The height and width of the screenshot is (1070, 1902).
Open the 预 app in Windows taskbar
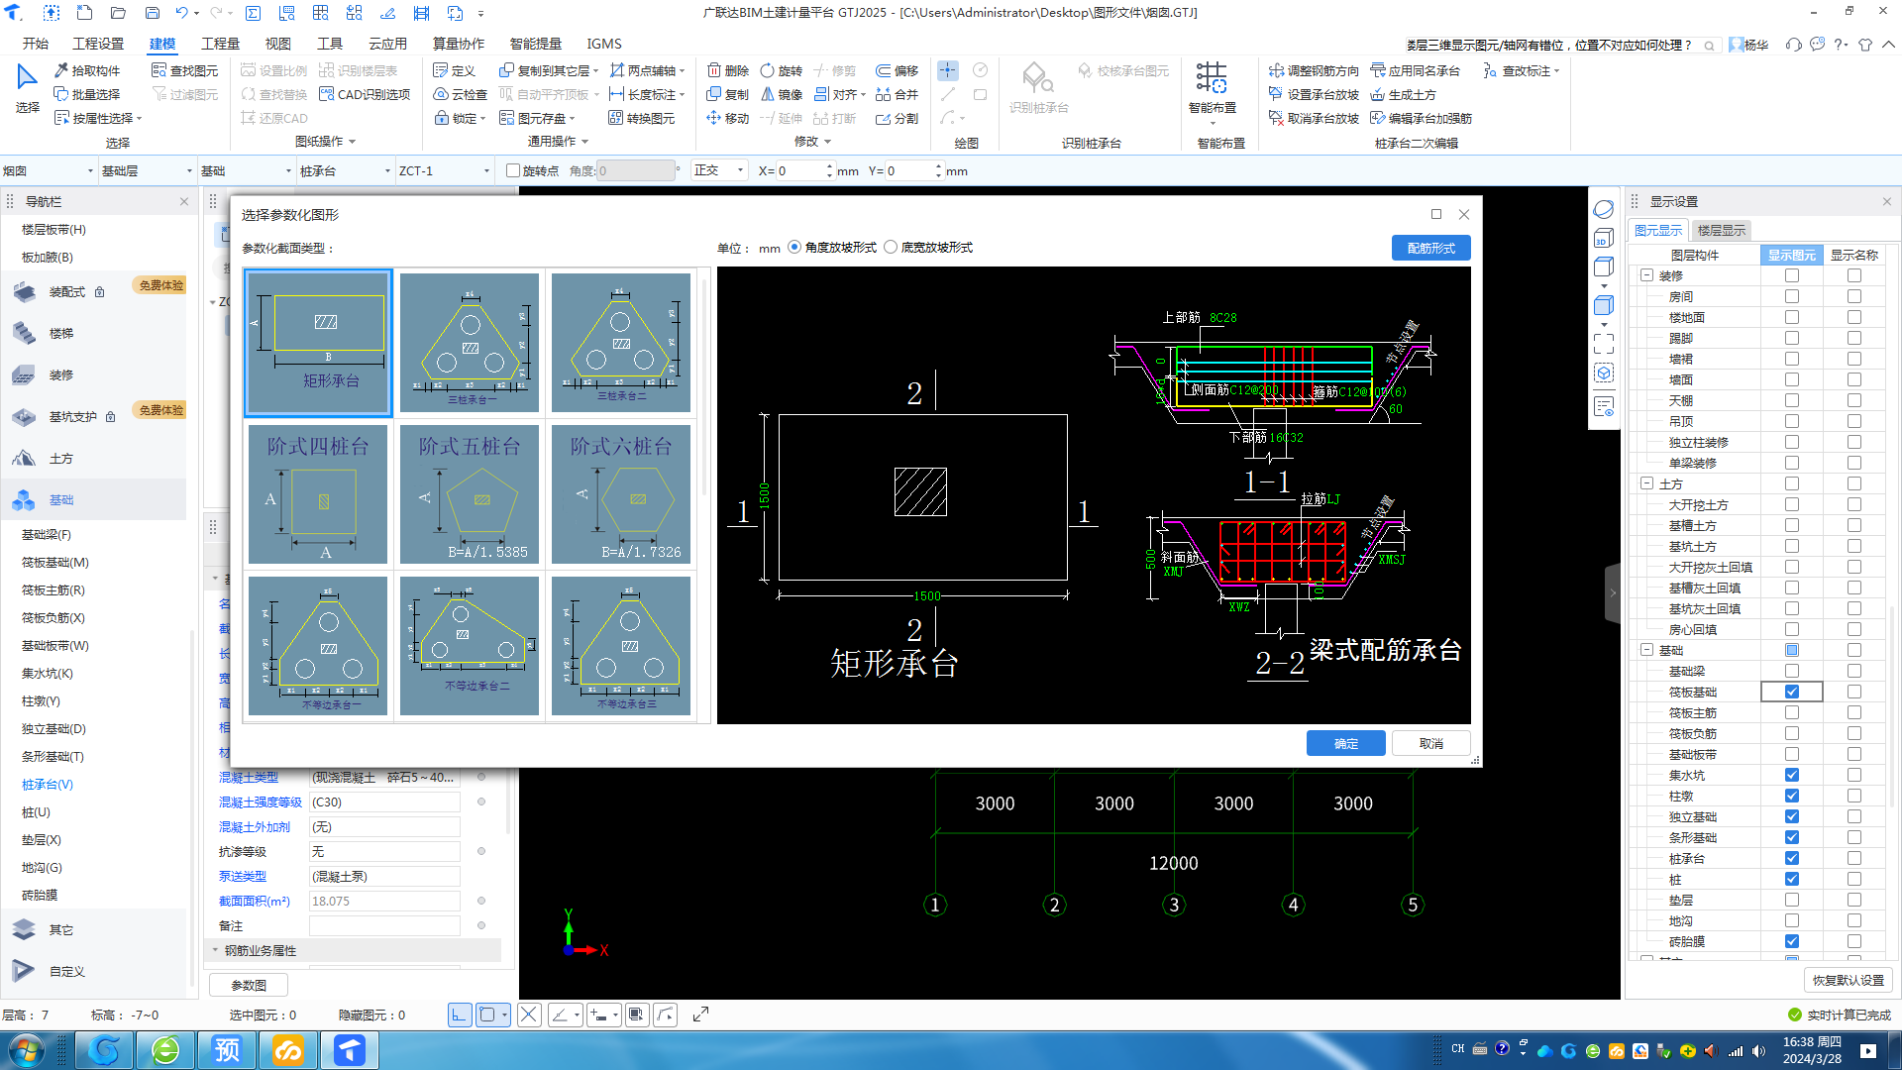pos(227,1050)
